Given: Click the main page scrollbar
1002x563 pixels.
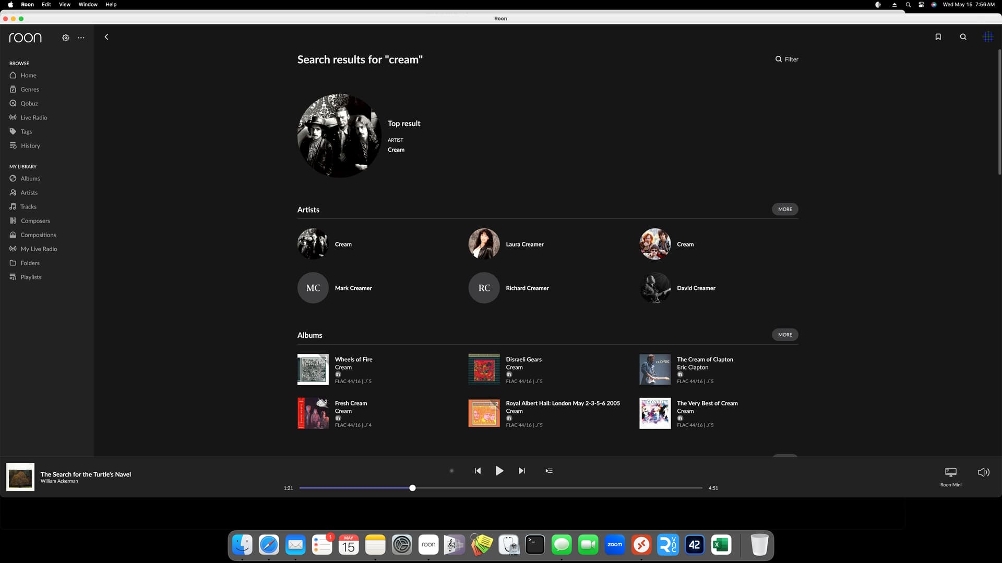Looking at the screenshot, I should coord(999,112).
